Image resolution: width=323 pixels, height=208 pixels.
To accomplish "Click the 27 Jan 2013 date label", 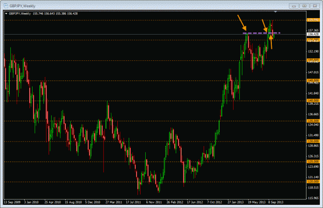I will 236,202.
